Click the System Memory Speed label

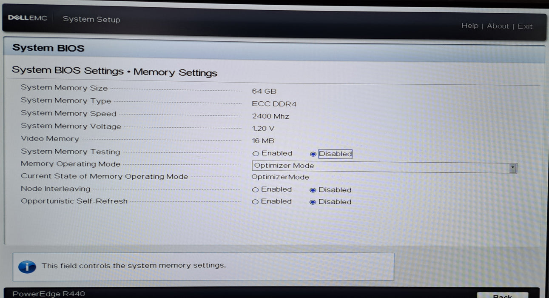click(x=68, y=114)
